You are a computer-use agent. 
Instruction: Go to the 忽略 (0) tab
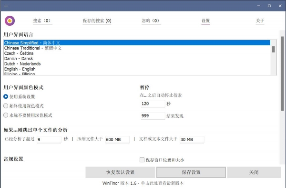[x=151, y=21]
